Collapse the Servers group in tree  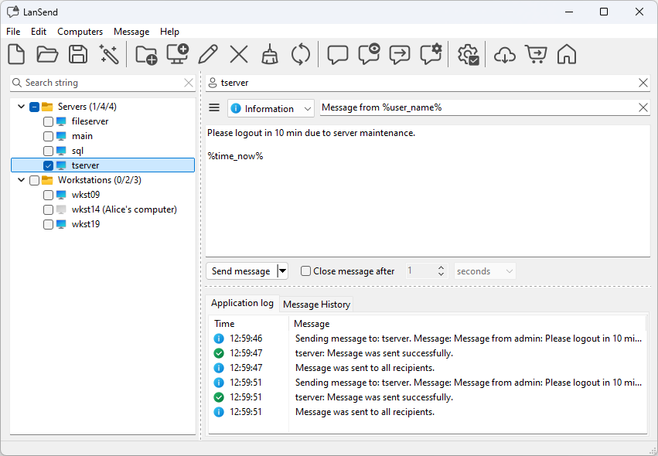pos(21,107)
